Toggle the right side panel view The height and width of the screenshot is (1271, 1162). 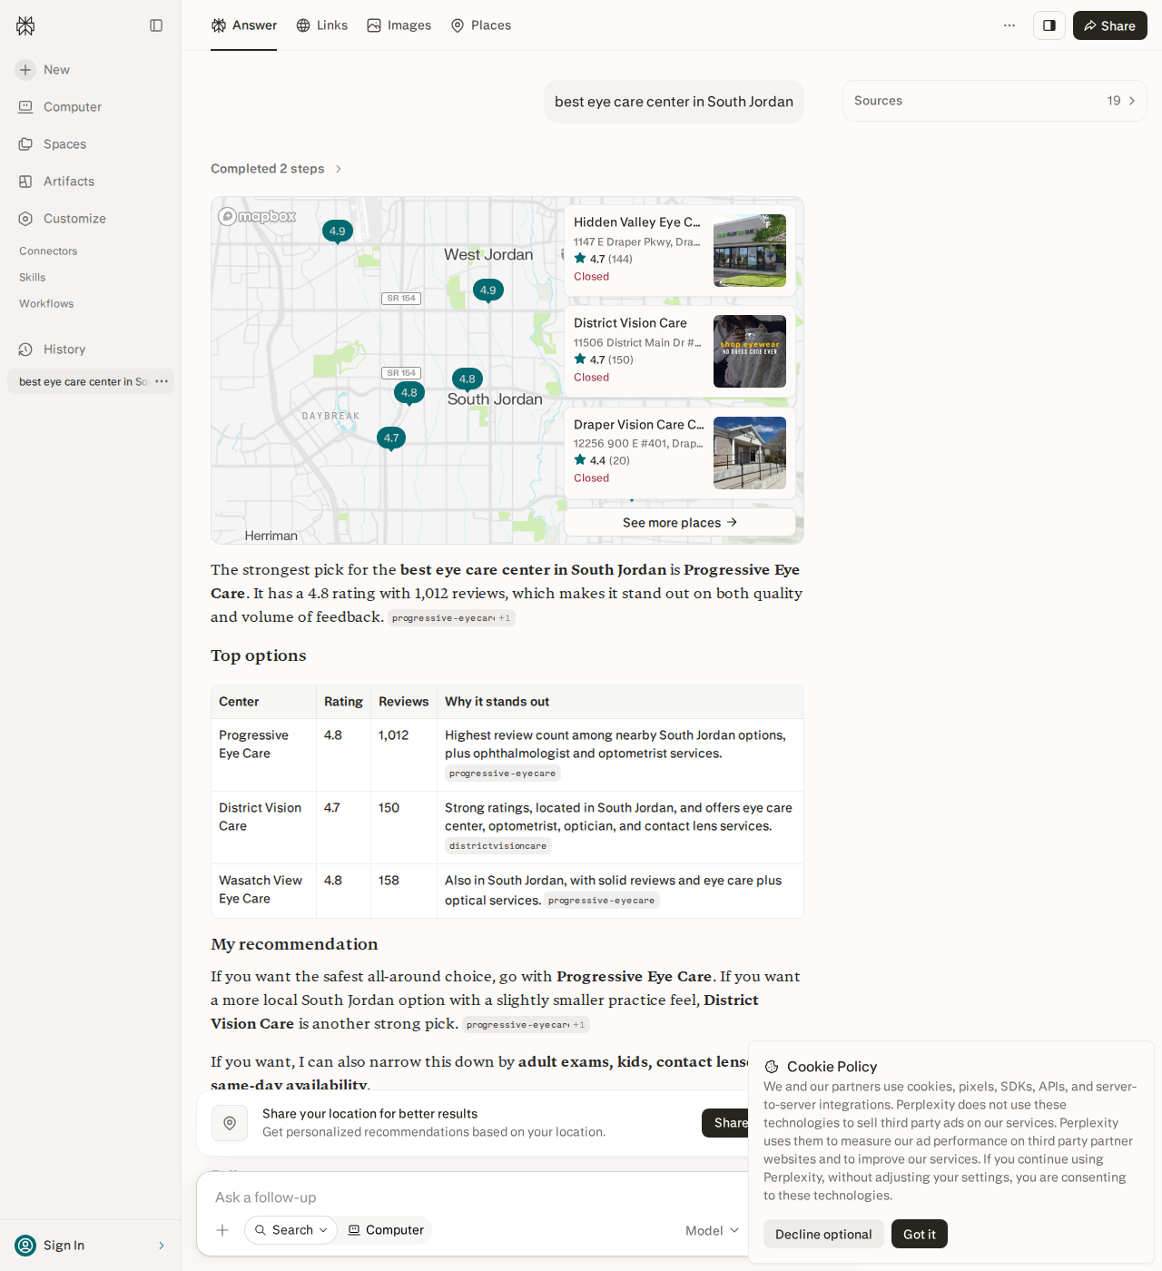pos(1049,25)
